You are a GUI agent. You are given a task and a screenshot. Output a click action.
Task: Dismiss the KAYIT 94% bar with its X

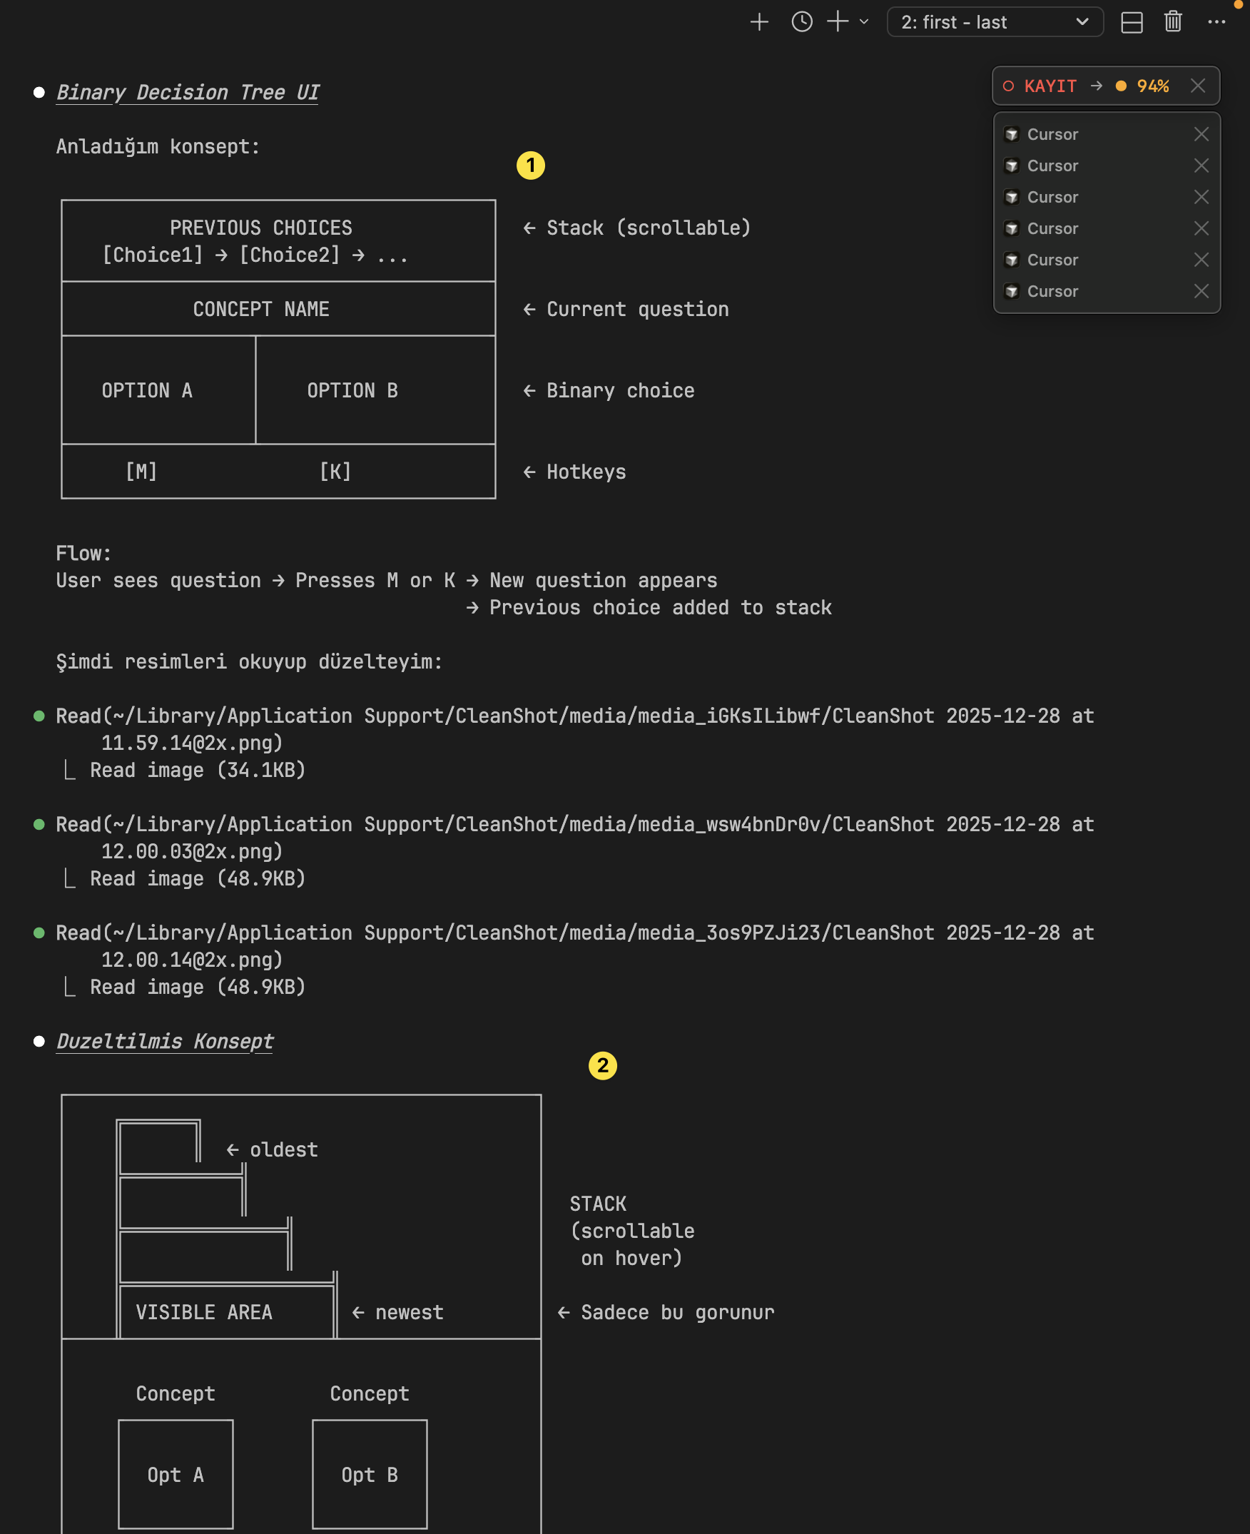point(1197,86)
